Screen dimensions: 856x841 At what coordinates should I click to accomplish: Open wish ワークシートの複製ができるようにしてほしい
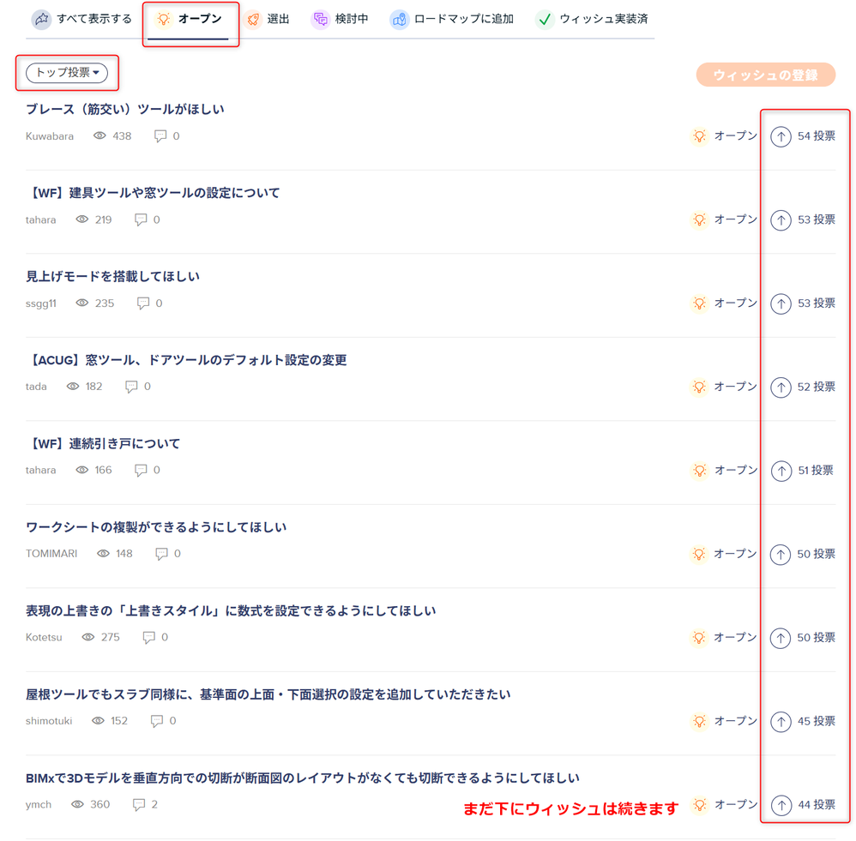(156, 526)
